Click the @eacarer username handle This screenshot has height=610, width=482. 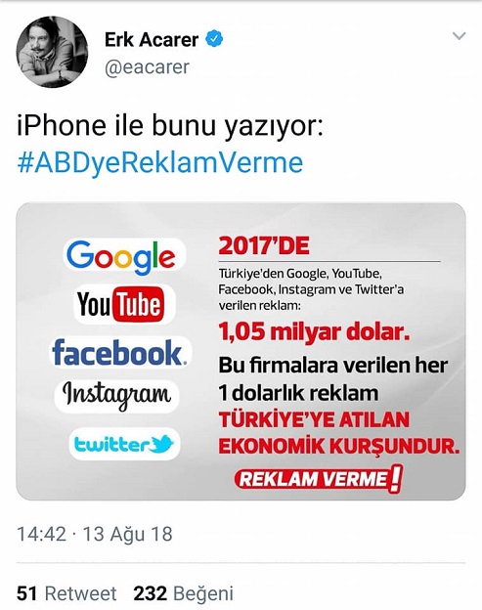point(147,66)
